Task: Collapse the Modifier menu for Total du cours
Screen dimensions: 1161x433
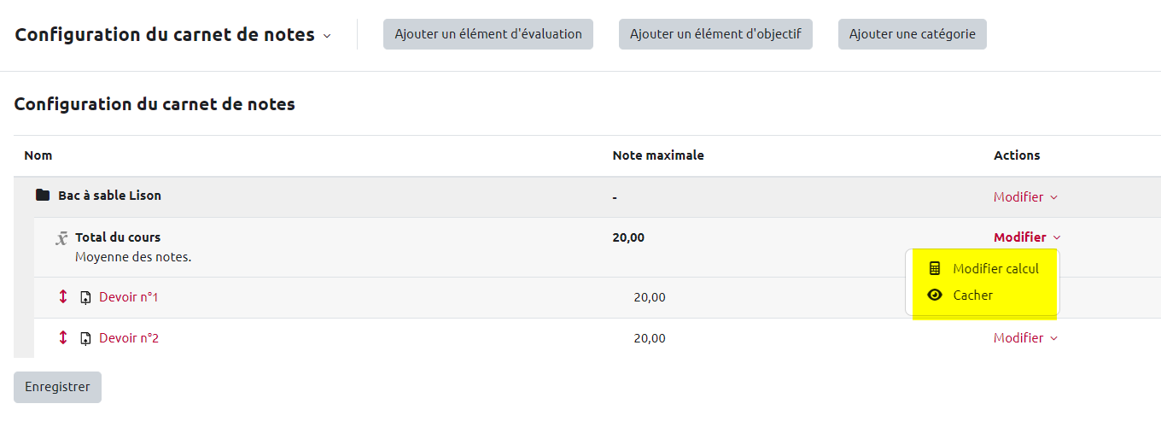Action: coord(1026,237)
